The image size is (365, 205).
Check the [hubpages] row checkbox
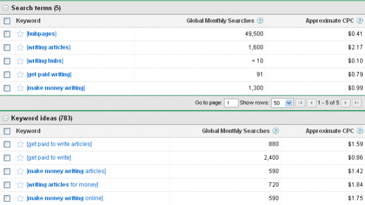tap(7, 34)
